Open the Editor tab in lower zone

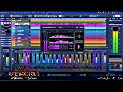(7, 73)
